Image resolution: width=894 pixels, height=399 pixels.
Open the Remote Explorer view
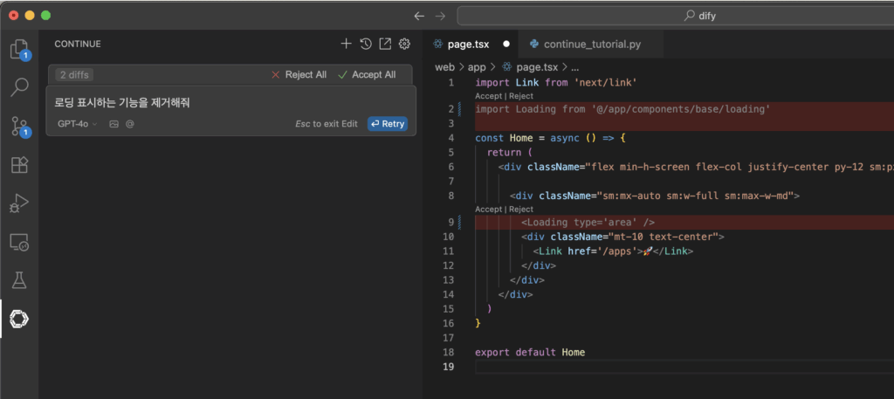coord(19,242)
